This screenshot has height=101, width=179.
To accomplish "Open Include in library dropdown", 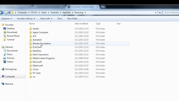I will 26,19.
